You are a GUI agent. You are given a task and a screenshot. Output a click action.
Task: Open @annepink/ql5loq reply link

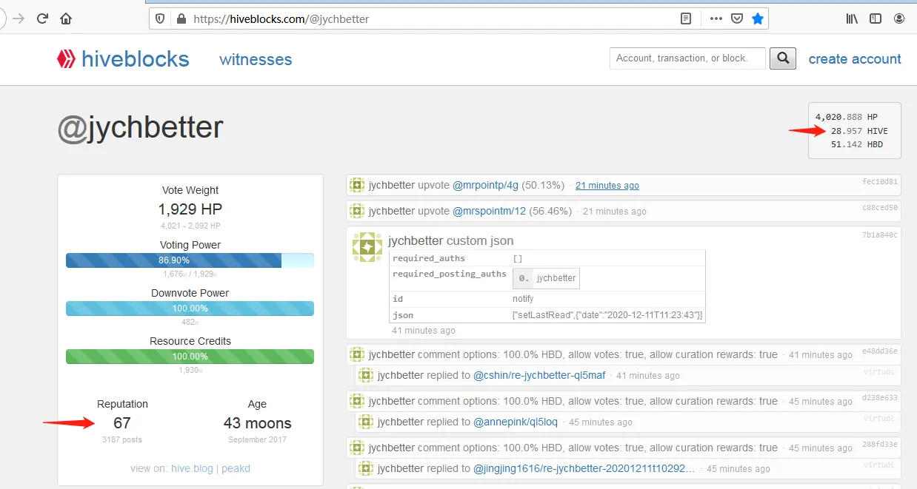516,422
